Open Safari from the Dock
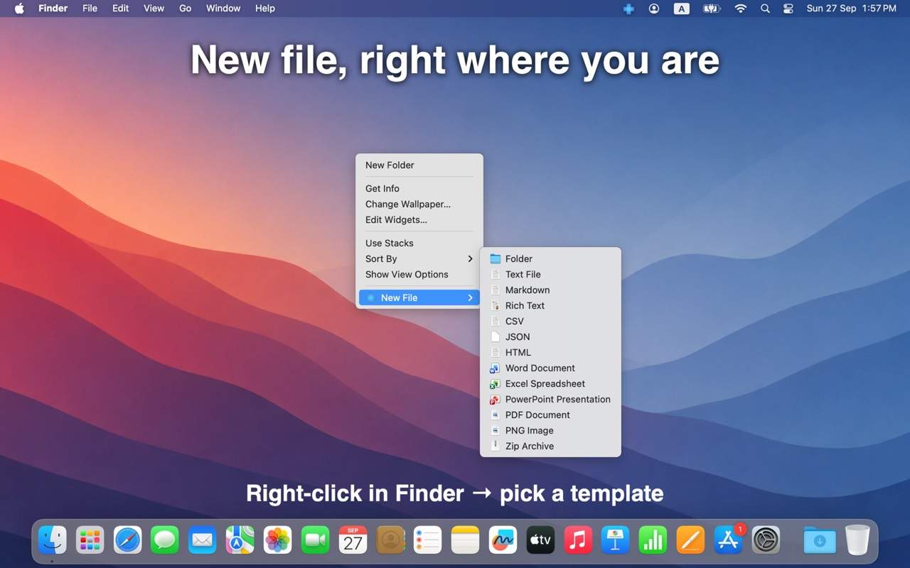Viewport: 910px width, 568px height. [x=128, y=540]
